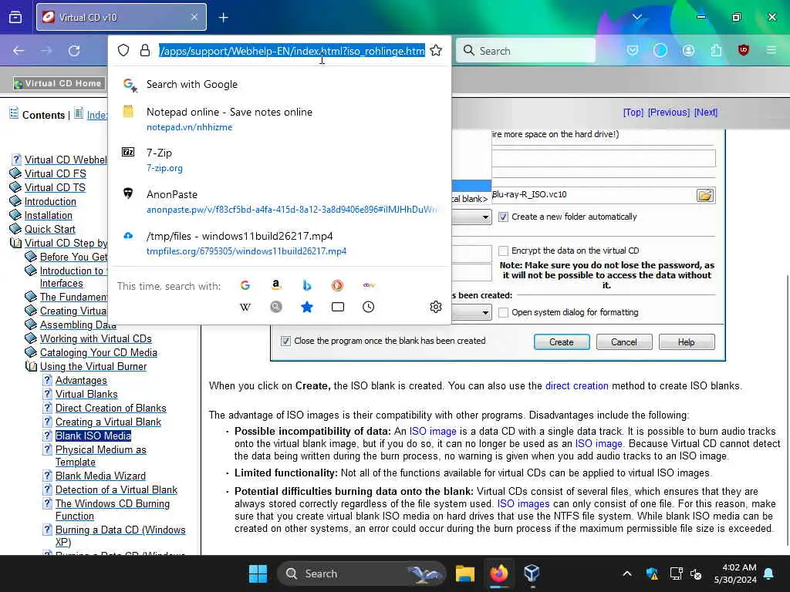Toggle Encrypt the data on virtual CD
This screenshot has width=790, height=592.
pyautogui.click(x=503, y=251)
